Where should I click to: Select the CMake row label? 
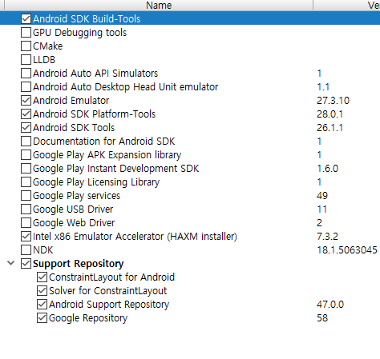click(47, 46)
